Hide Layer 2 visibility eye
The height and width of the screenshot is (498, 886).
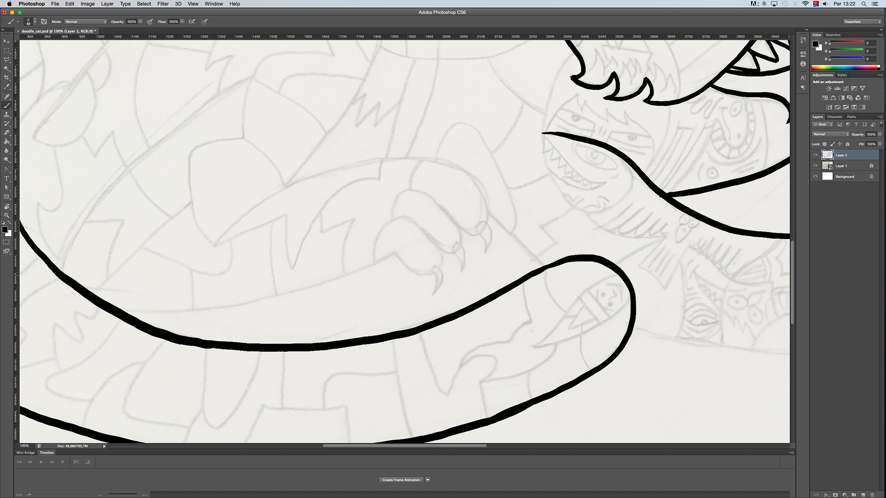815,155
